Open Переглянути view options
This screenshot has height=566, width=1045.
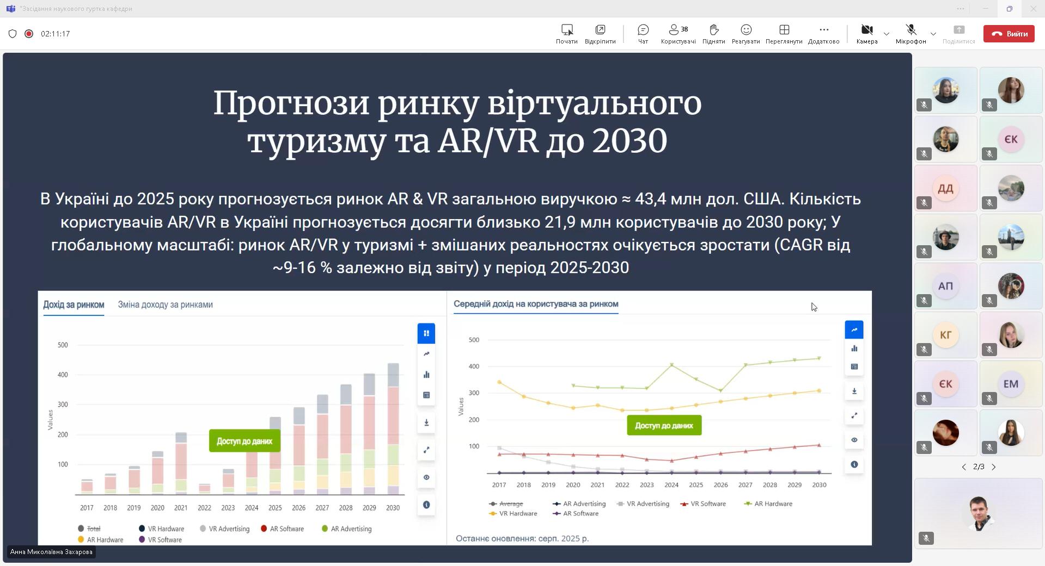tap(784, 34)
